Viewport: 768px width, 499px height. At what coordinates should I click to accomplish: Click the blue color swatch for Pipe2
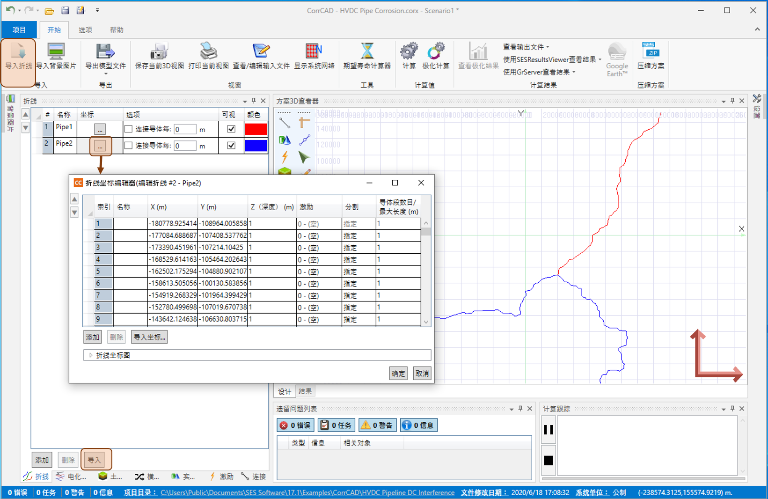256,146
